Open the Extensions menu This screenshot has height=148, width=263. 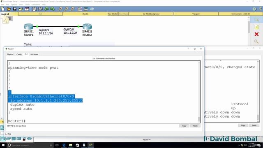pyautogui.click(x=36, y=5)
